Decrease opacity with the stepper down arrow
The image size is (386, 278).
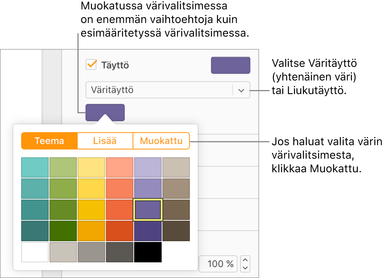[x=245, y=268]
